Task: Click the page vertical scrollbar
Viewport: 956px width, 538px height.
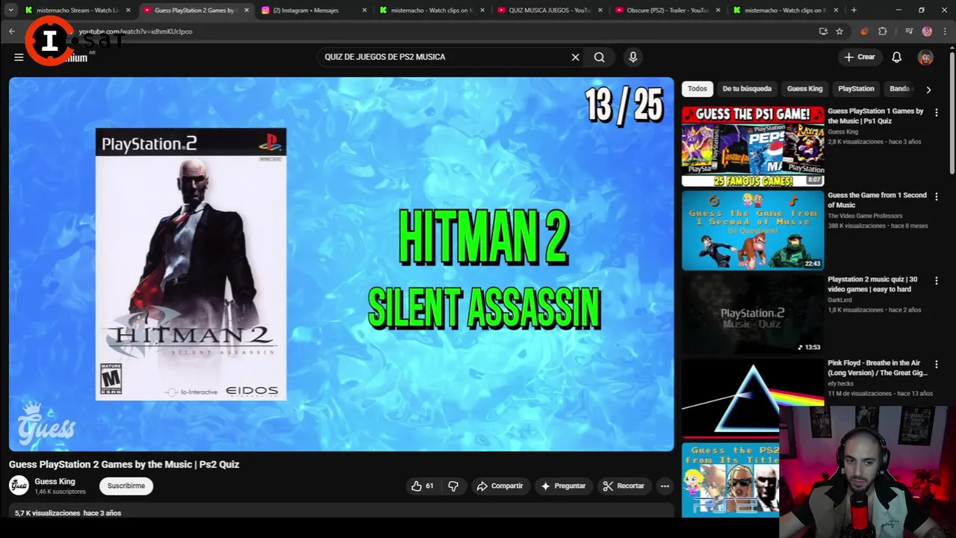Action: coord(952,112)
